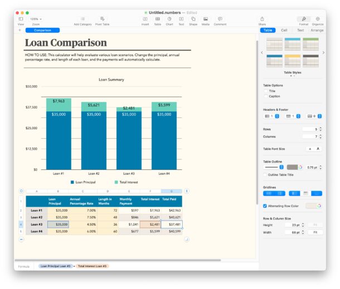The height and width of the screenshot is (289, 340).
Task: Click the Insert toolbar icon
Action: 145,19
